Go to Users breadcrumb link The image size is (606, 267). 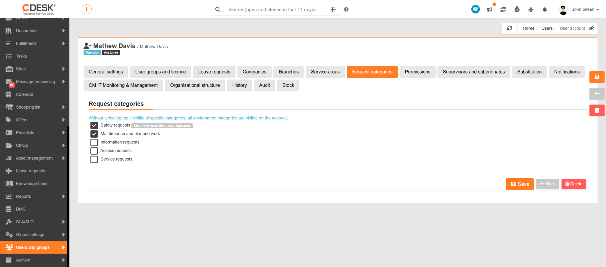(547, 28)
